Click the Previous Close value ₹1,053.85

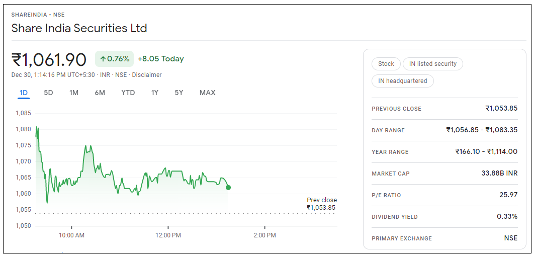click(501, 109)
